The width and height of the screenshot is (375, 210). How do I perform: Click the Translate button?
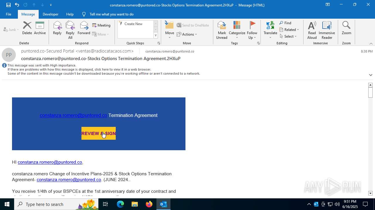click(x=270, y=30)
